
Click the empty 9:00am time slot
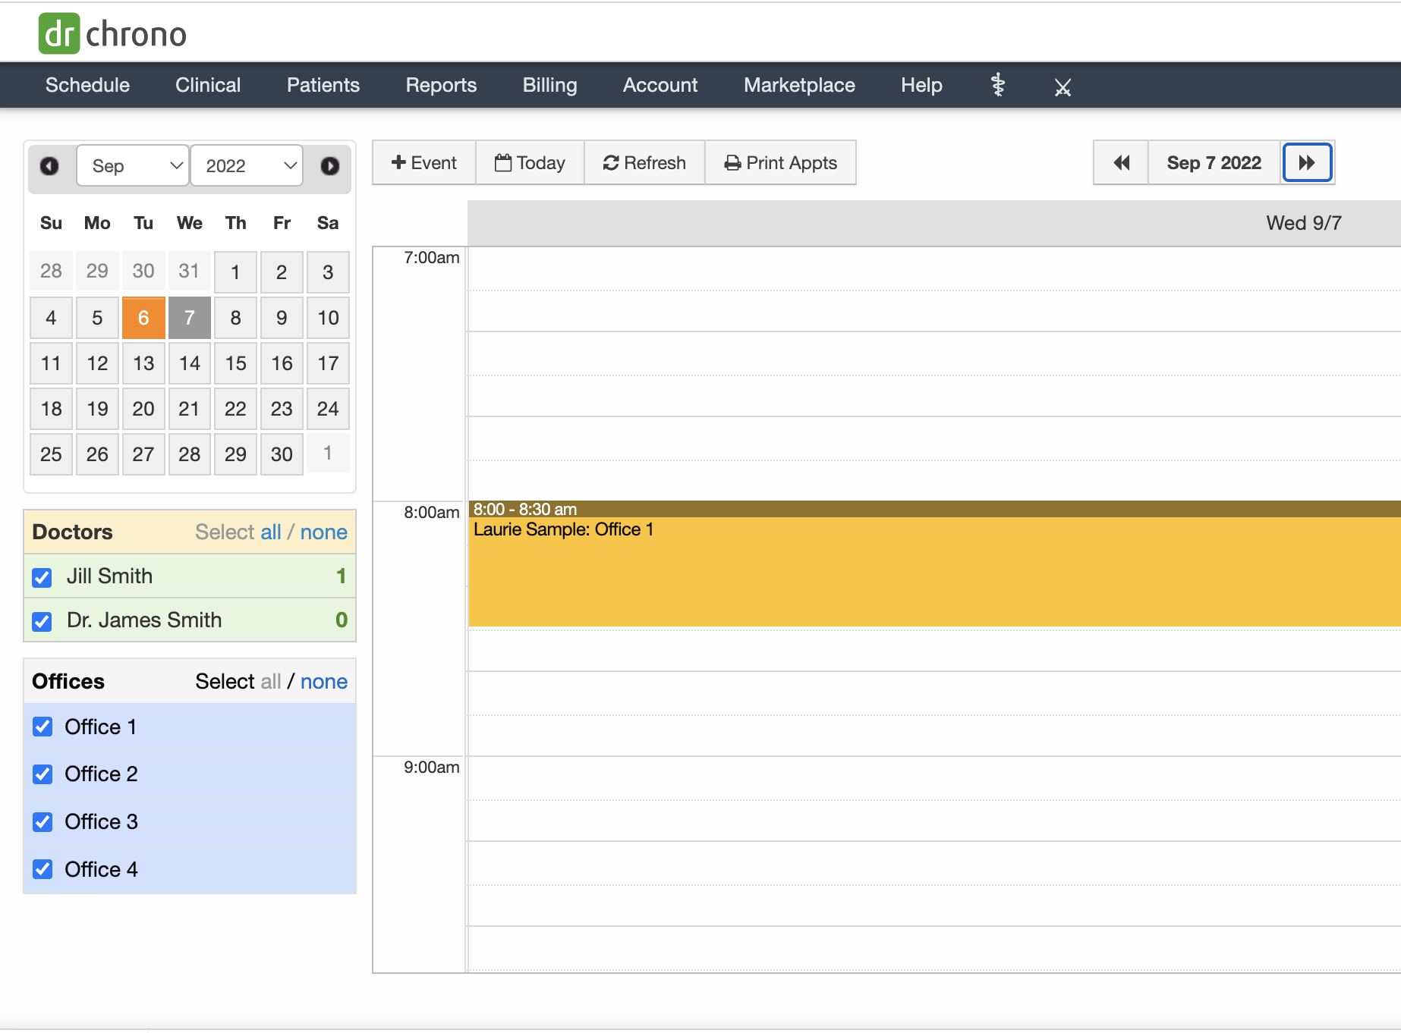pos(934,778)
